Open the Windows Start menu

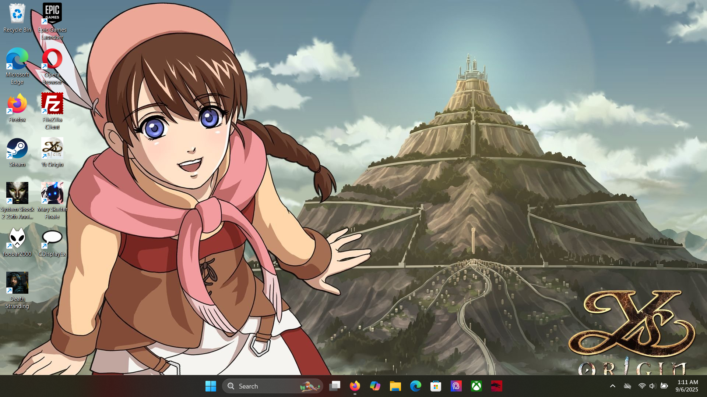click(211, 386)
